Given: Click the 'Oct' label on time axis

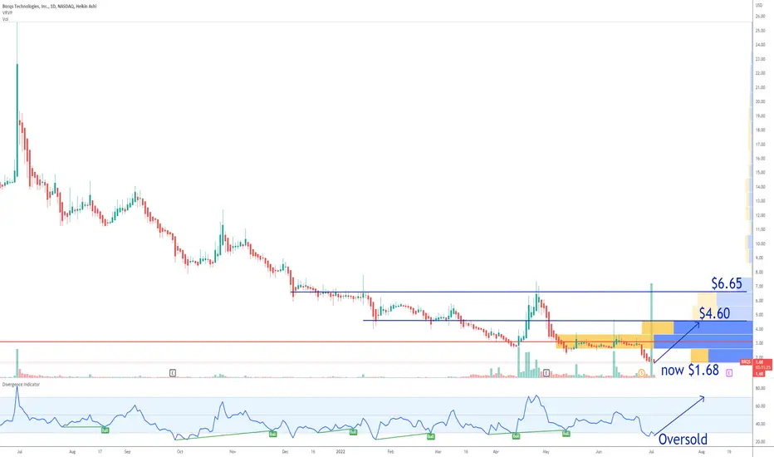Looking at the screenshot, I should [179, 451].
